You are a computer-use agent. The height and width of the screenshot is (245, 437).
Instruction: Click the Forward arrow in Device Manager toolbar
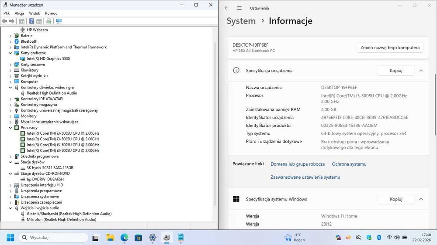[12, 21]
